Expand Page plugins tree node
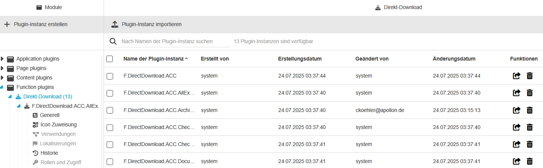This screenshot has width=543, height=168. (2, 68)
